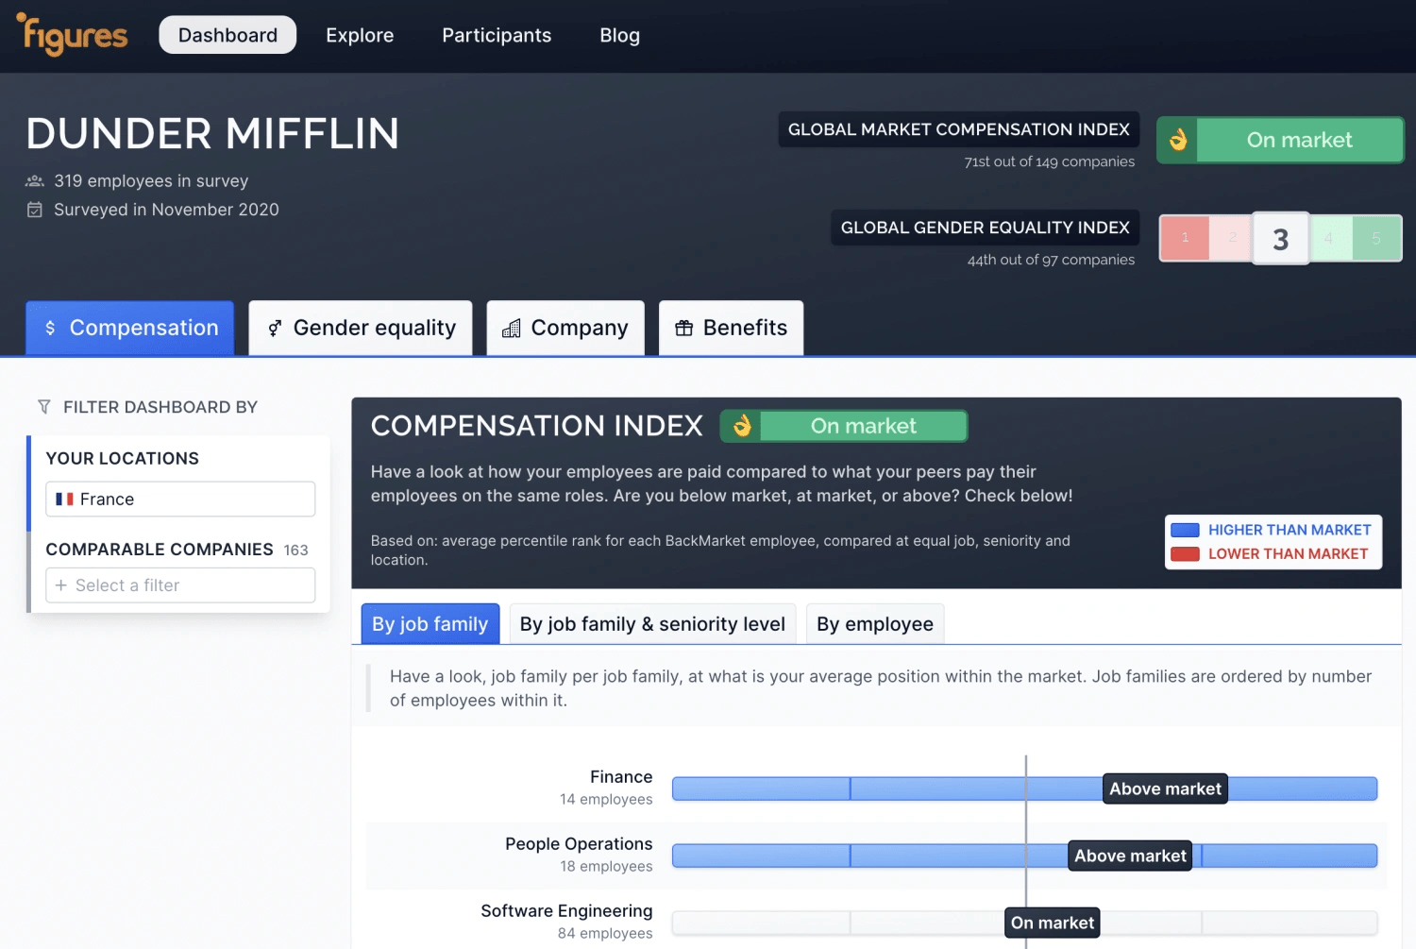Switch to the Gender equality tab

tap(361, 329)
